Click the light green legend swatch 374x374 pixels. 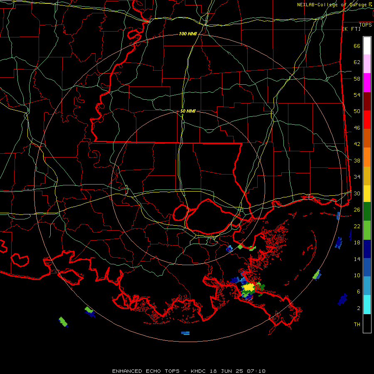coord(367,230)
